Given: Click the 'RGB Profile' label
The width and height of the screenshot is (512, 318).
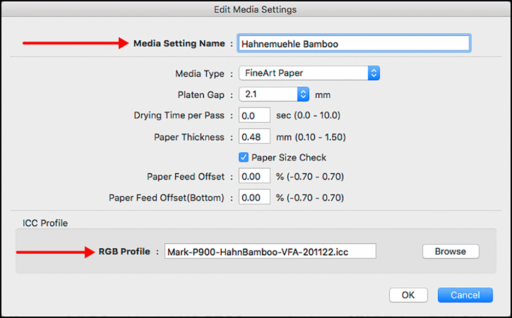Looking at the screenshot, I should click(124, 252).
